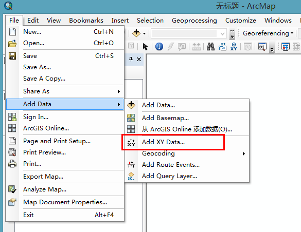Click the Add Data plus icon in submenu
This screenshot has width=301, height=232.
click(x=131, y=105)
